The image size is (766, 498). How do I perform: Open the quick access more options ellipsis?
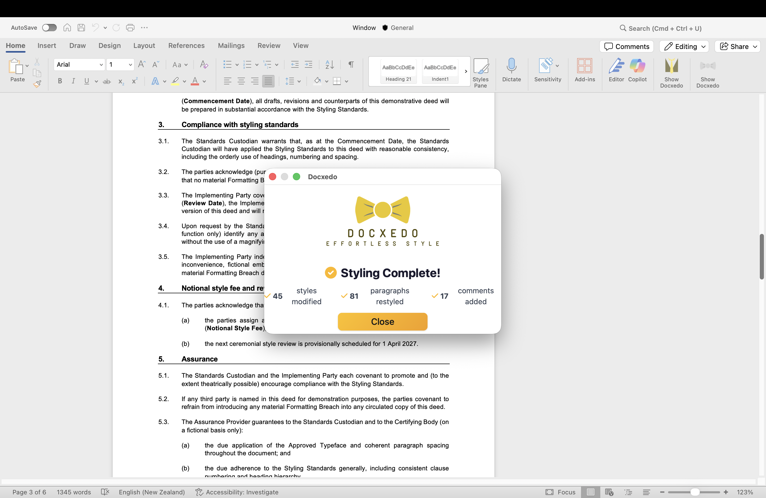[x=145, y=28]
